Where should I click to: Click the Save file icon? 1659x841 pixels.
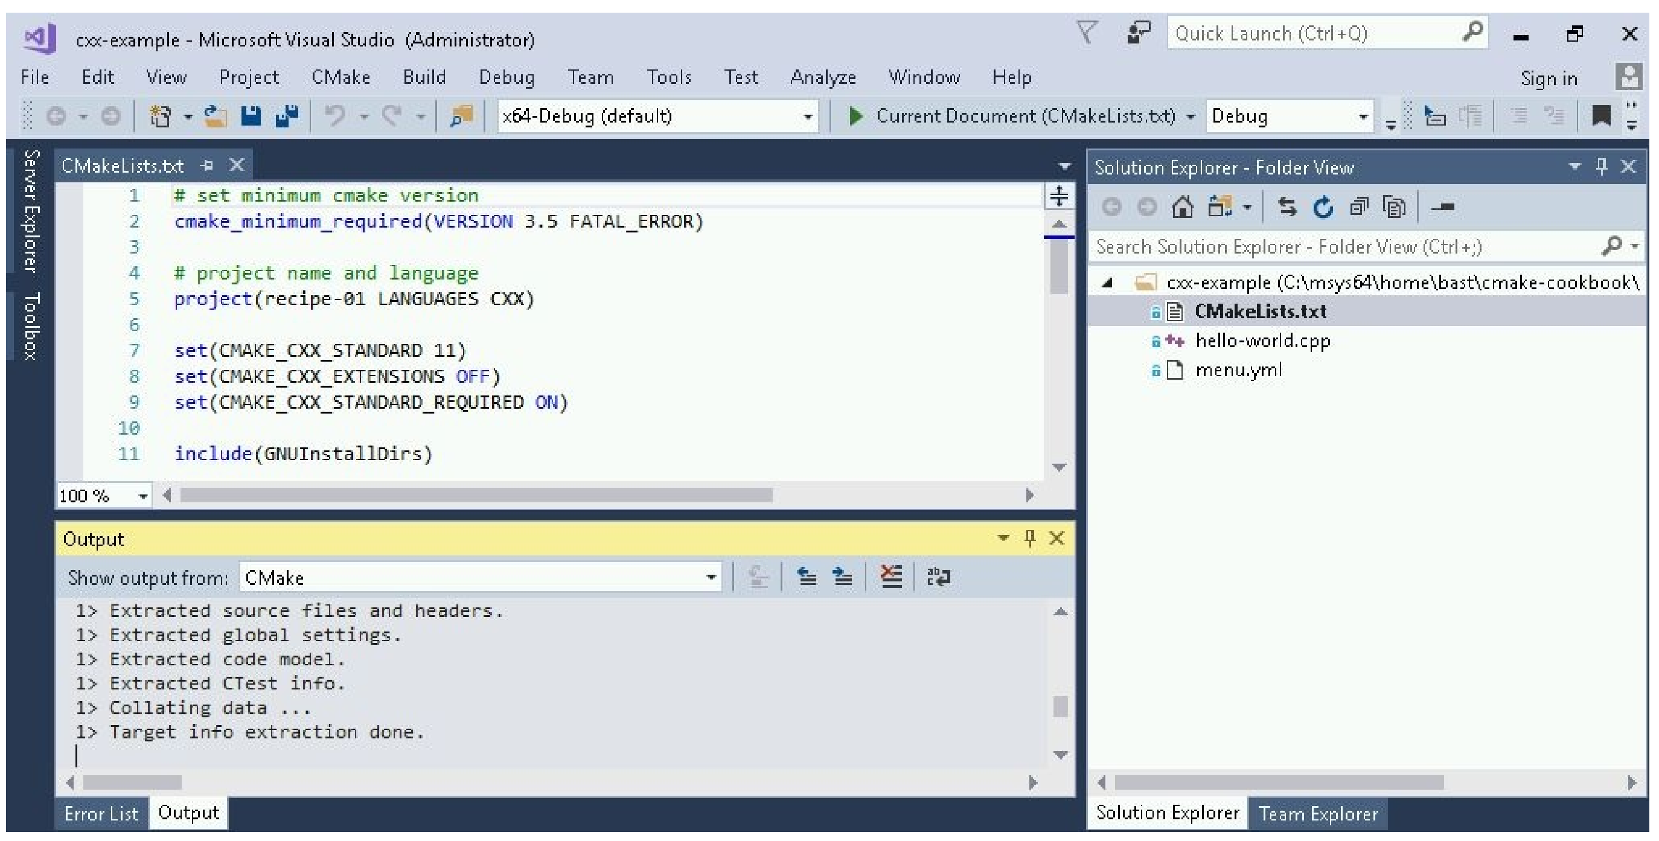[251, 116]
